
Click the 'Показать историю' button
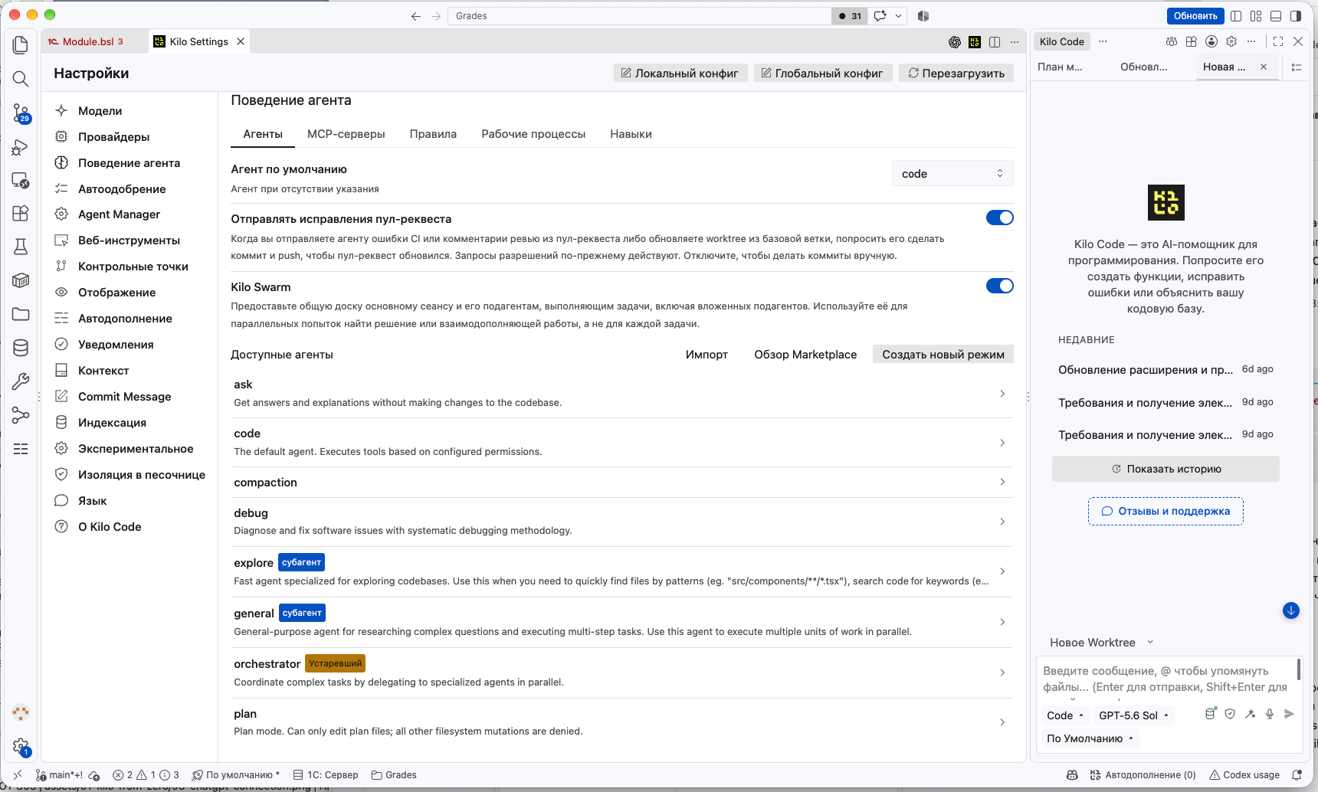(x=1166, y=469)
